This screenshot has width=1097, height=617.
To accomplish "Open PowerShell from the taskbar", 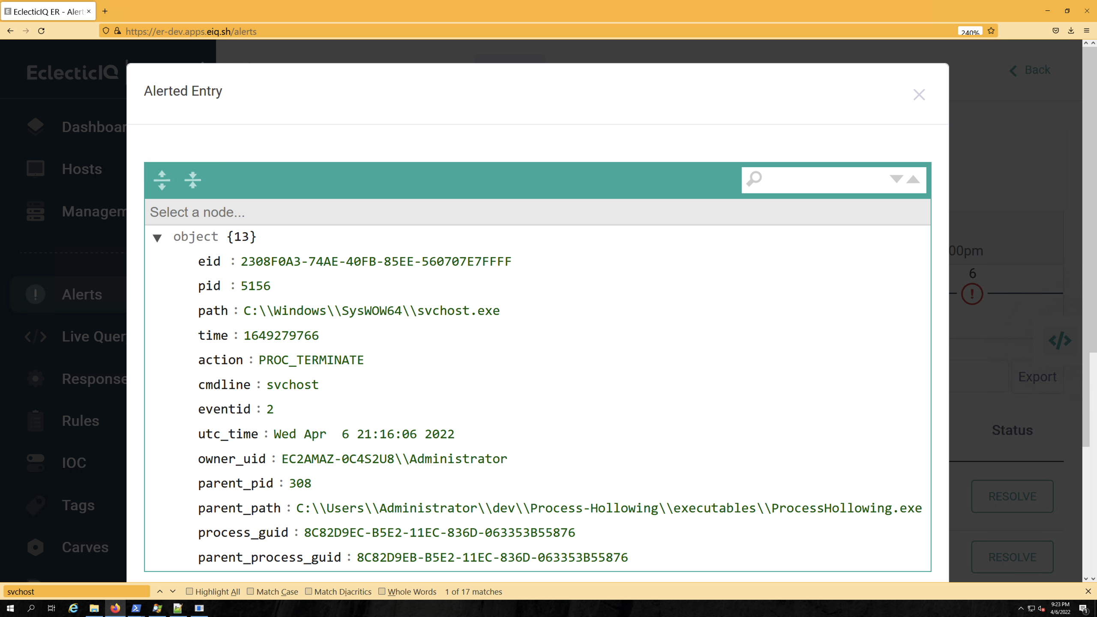I will 136,608.
